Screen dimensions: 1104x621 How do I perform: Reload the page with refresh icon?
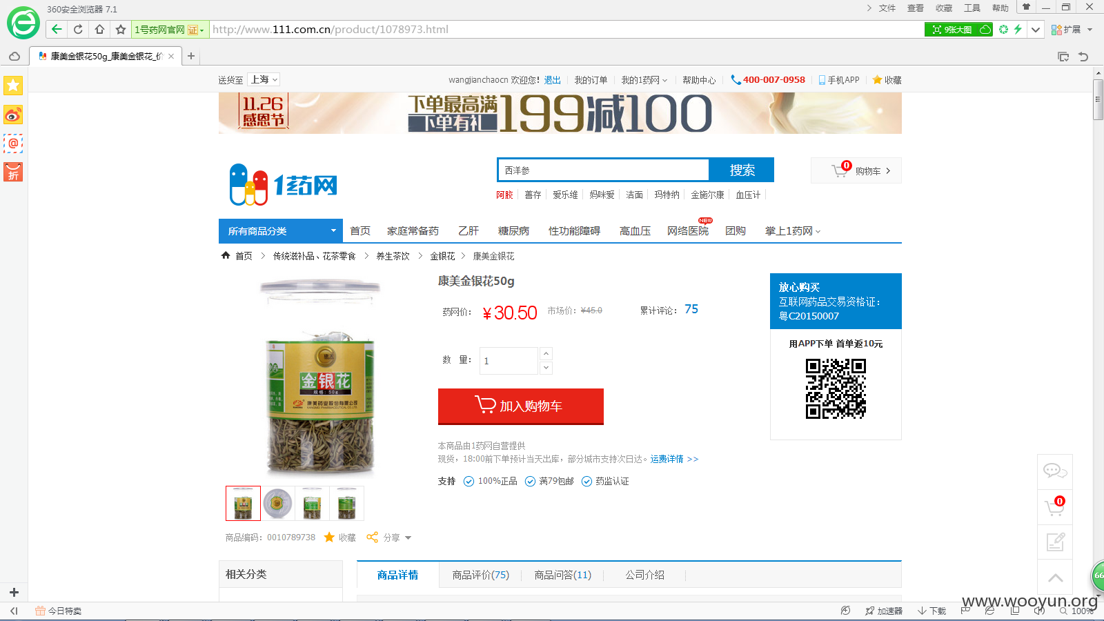point(78,29)
